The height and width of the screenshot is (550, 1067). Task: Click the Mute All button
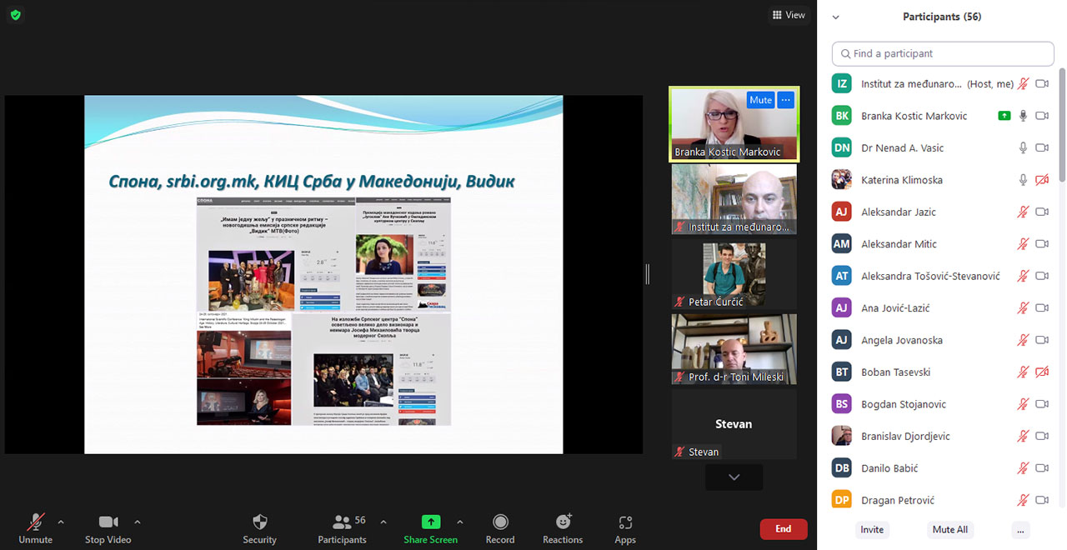[950, 529]
